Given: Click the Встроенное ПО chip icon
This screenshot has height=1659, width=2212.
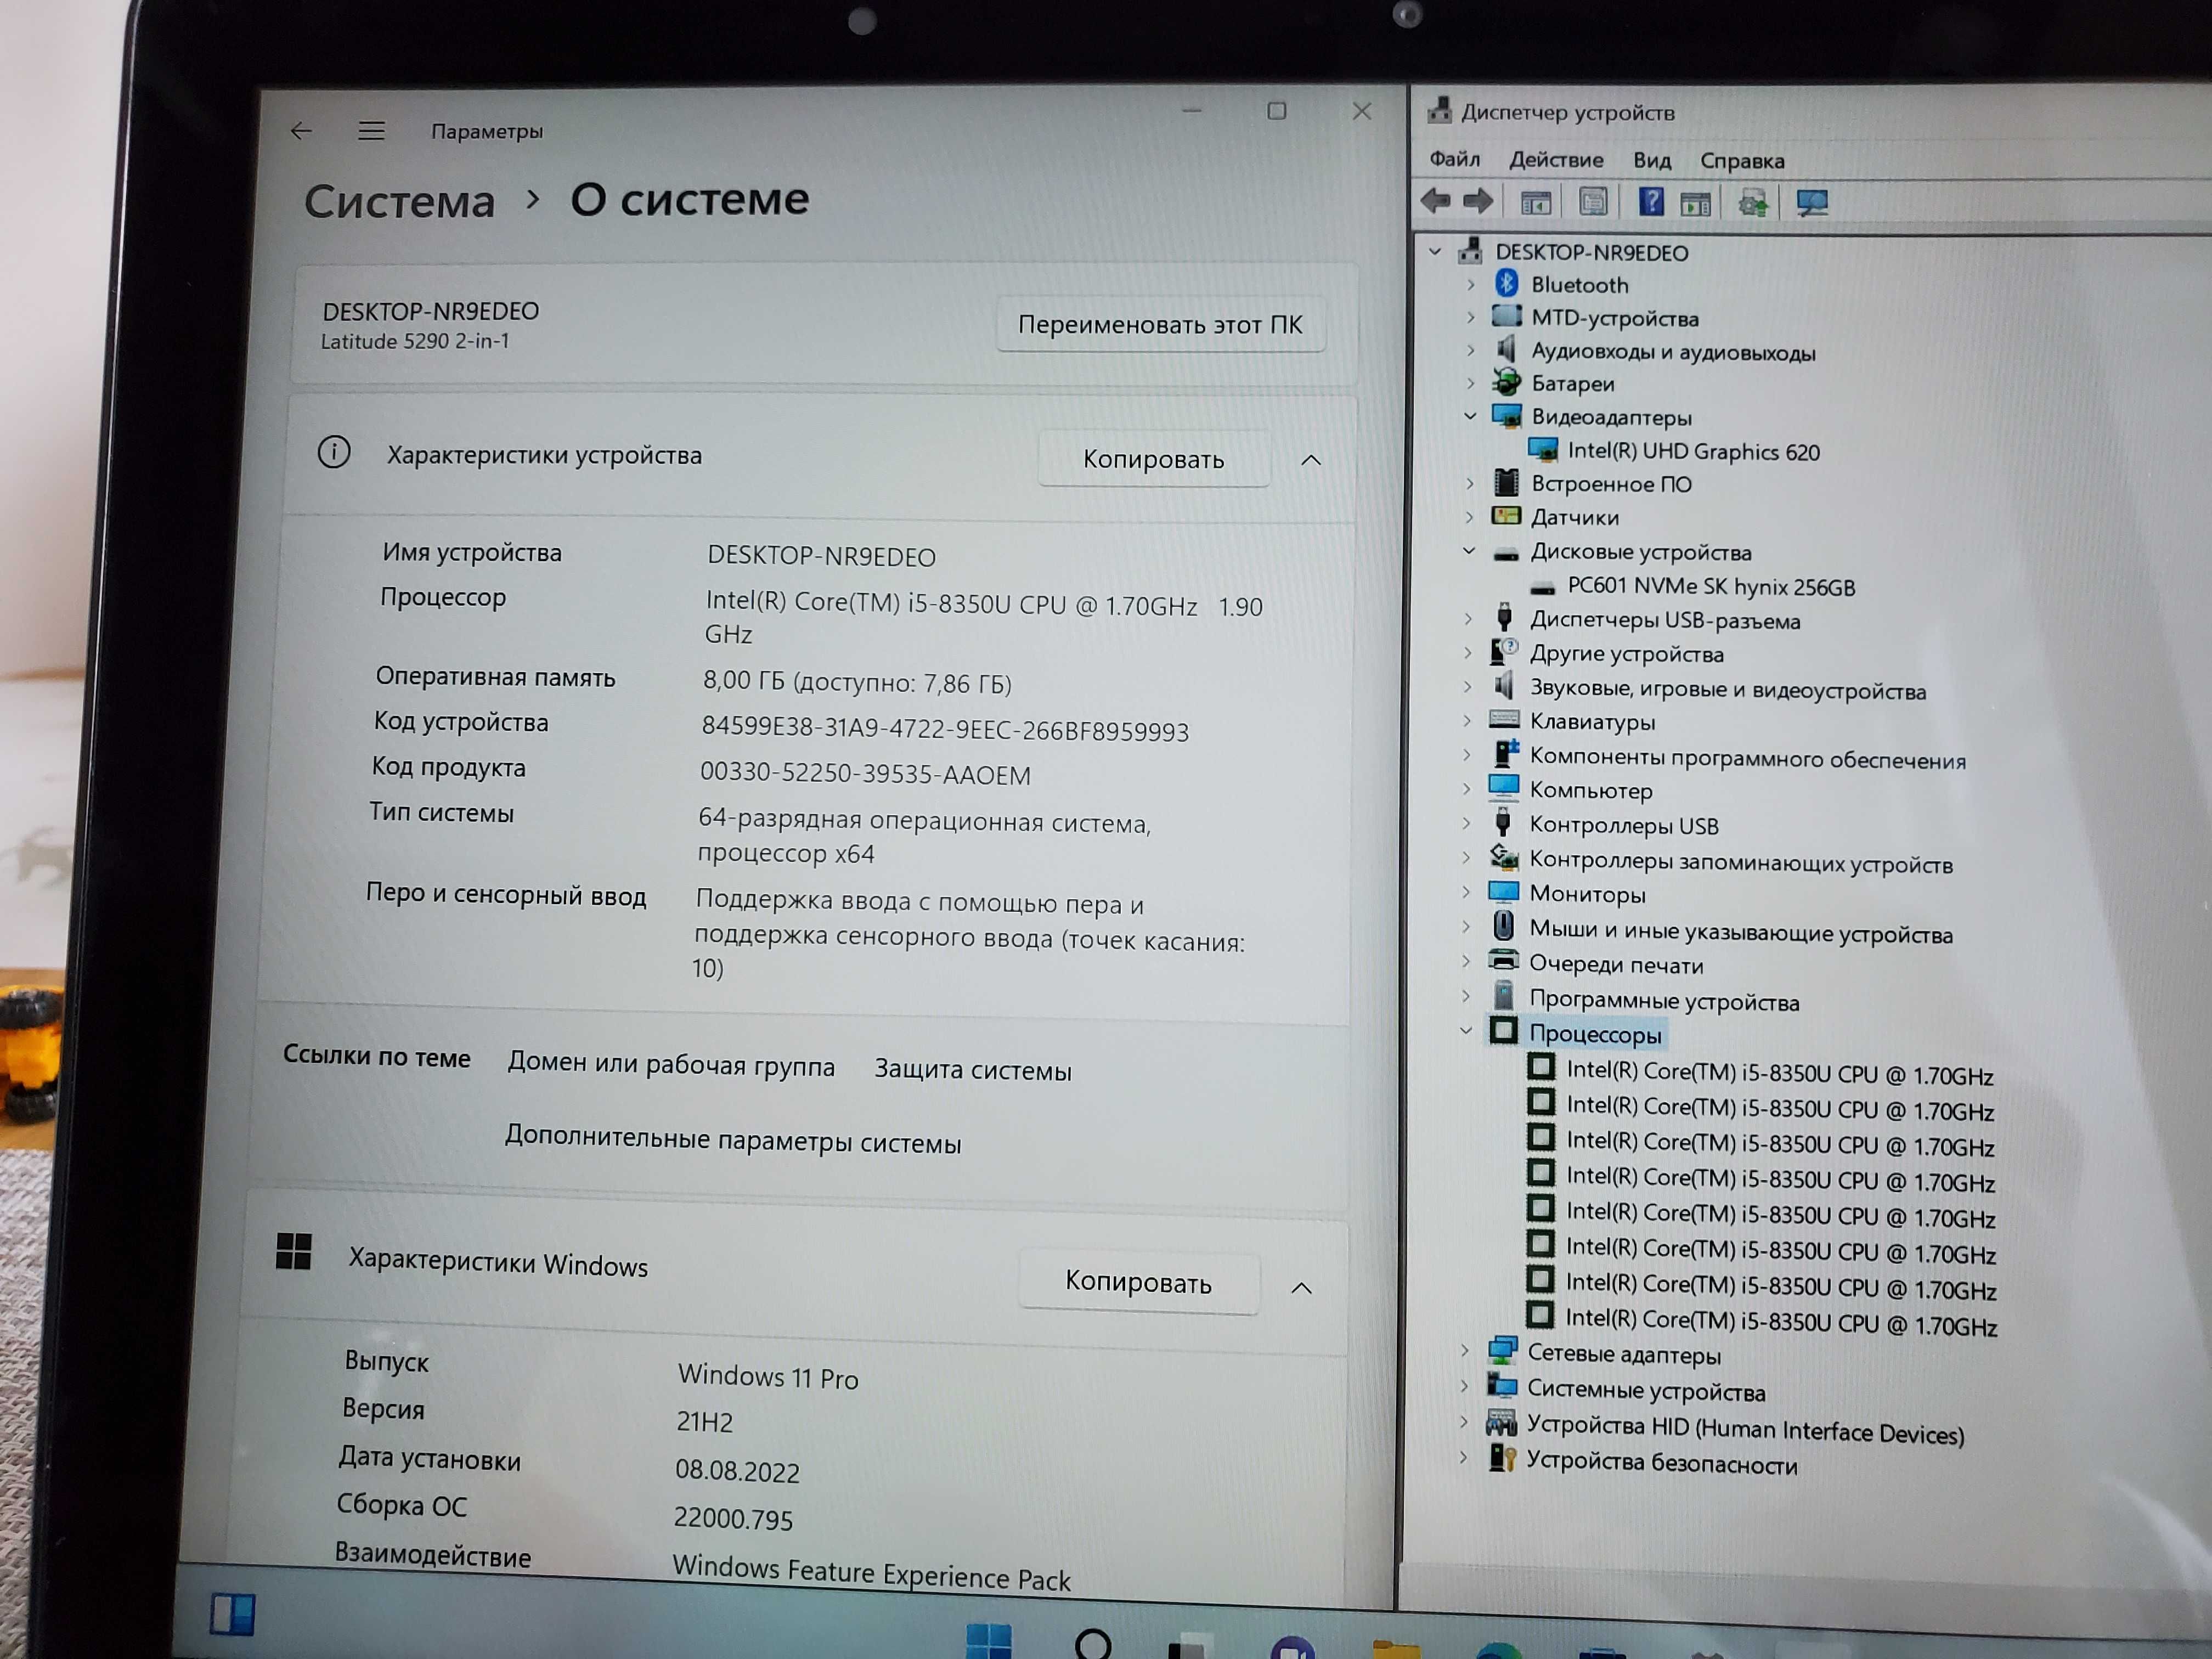Looking at the screenshot, I should coord(1506,482).
